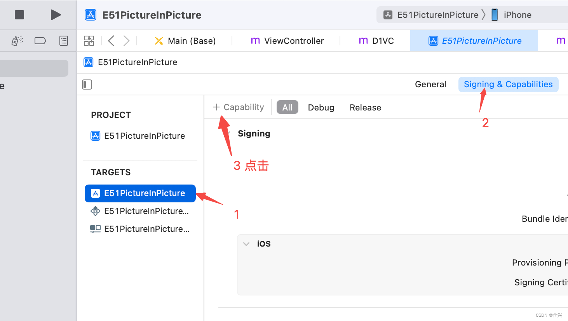The image size is (568, 321).
Task: Toggle the project and targets list sidebar
Action: (x=87, y=85)
